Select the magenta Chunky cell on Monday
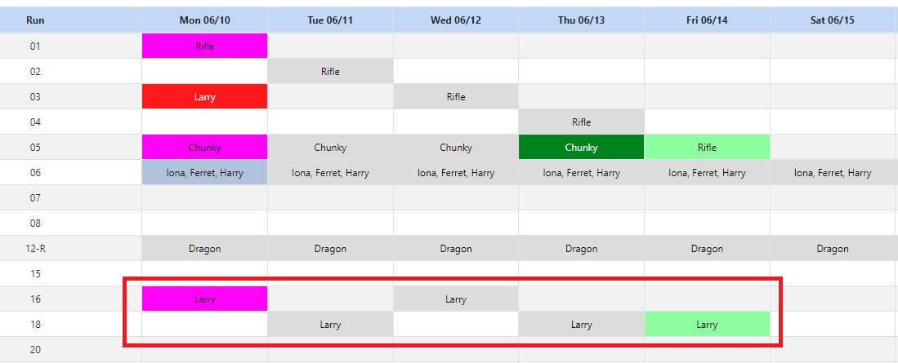 (204, 148)
